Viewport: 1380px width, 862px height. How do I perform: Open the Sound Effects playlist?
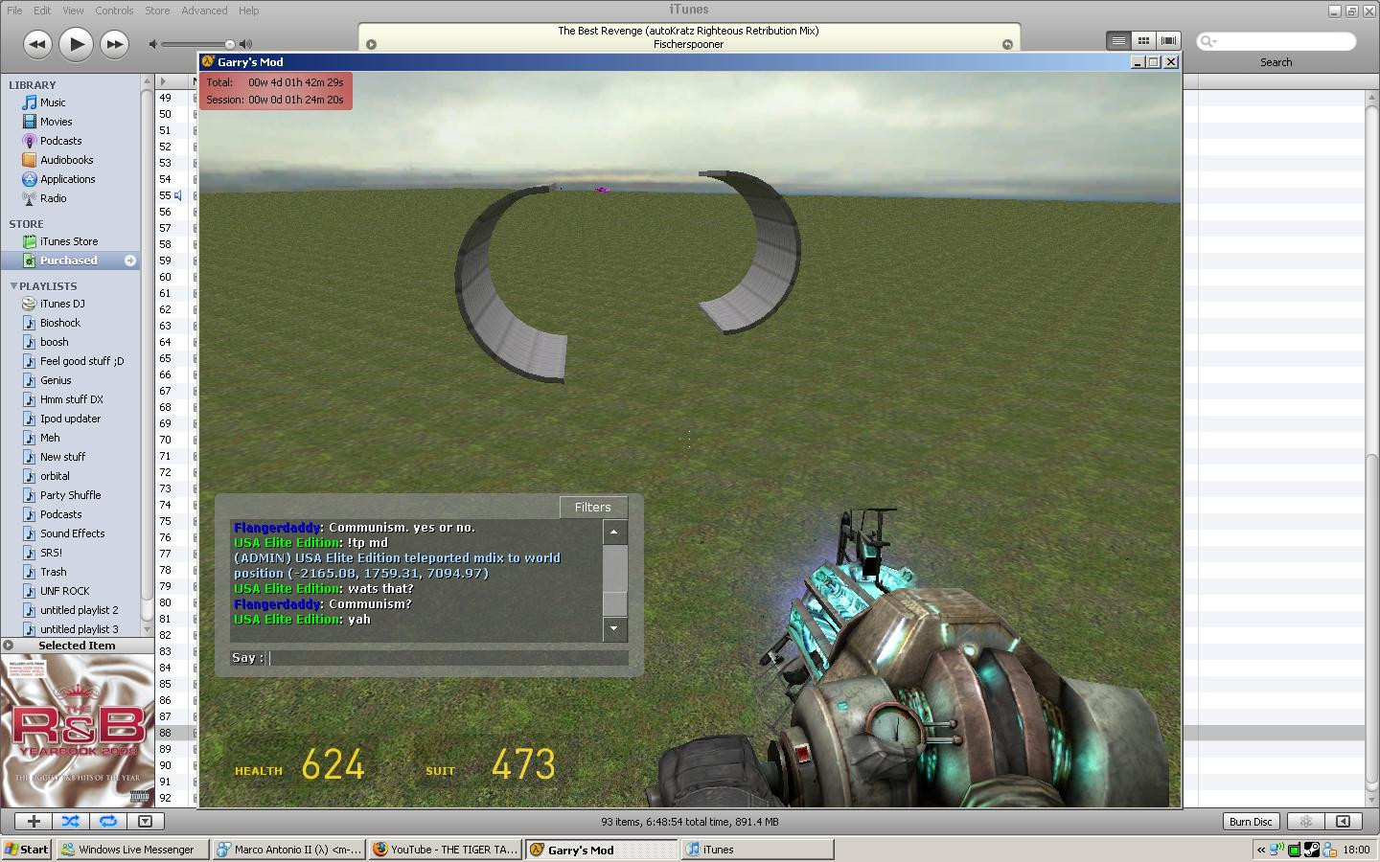(x=72, y=533)
